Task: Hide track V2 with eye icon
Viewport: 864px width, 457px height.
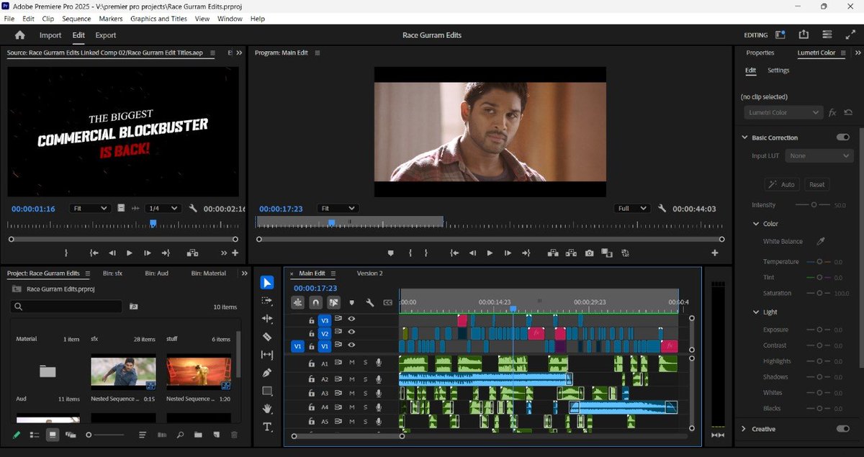Action: point(351,332)
